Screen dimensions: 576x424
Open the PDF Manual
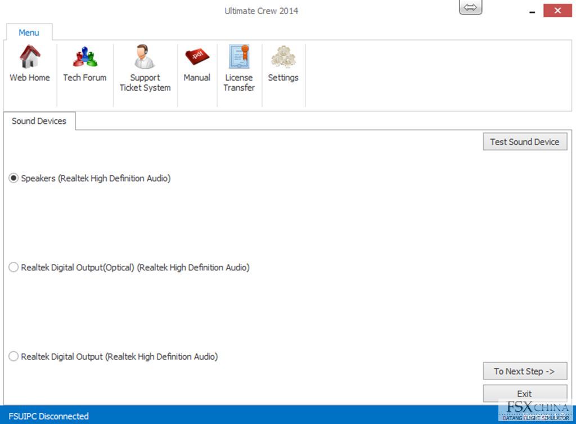pos(197,63)
